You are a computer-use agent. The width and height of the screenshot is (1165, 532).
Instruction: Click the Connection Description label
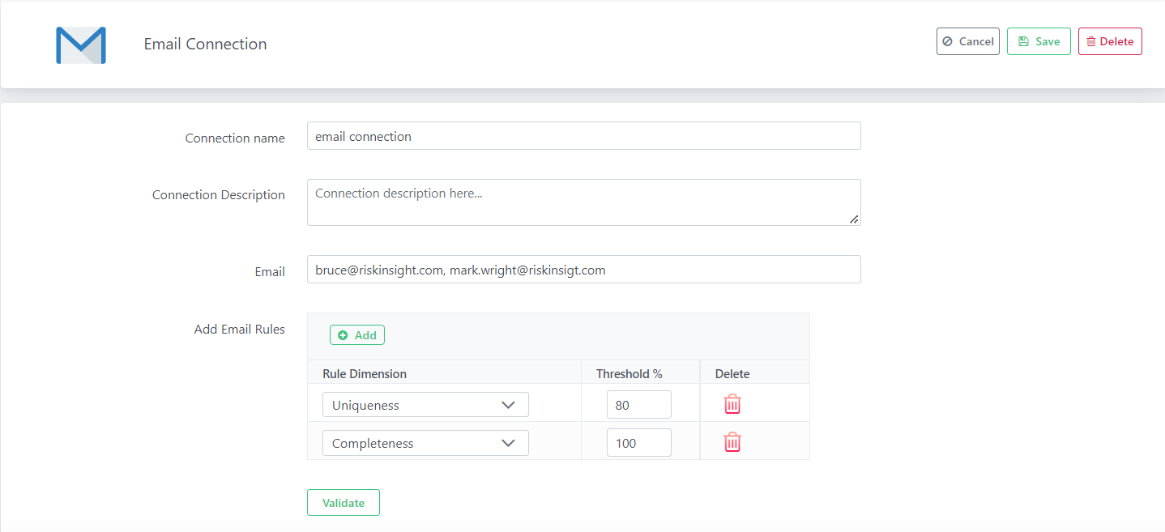tap(219, 195)
